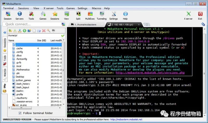Open the Settings menu
Image resolution: width=208 pixels, height=123 pixels.
[82, 8]
